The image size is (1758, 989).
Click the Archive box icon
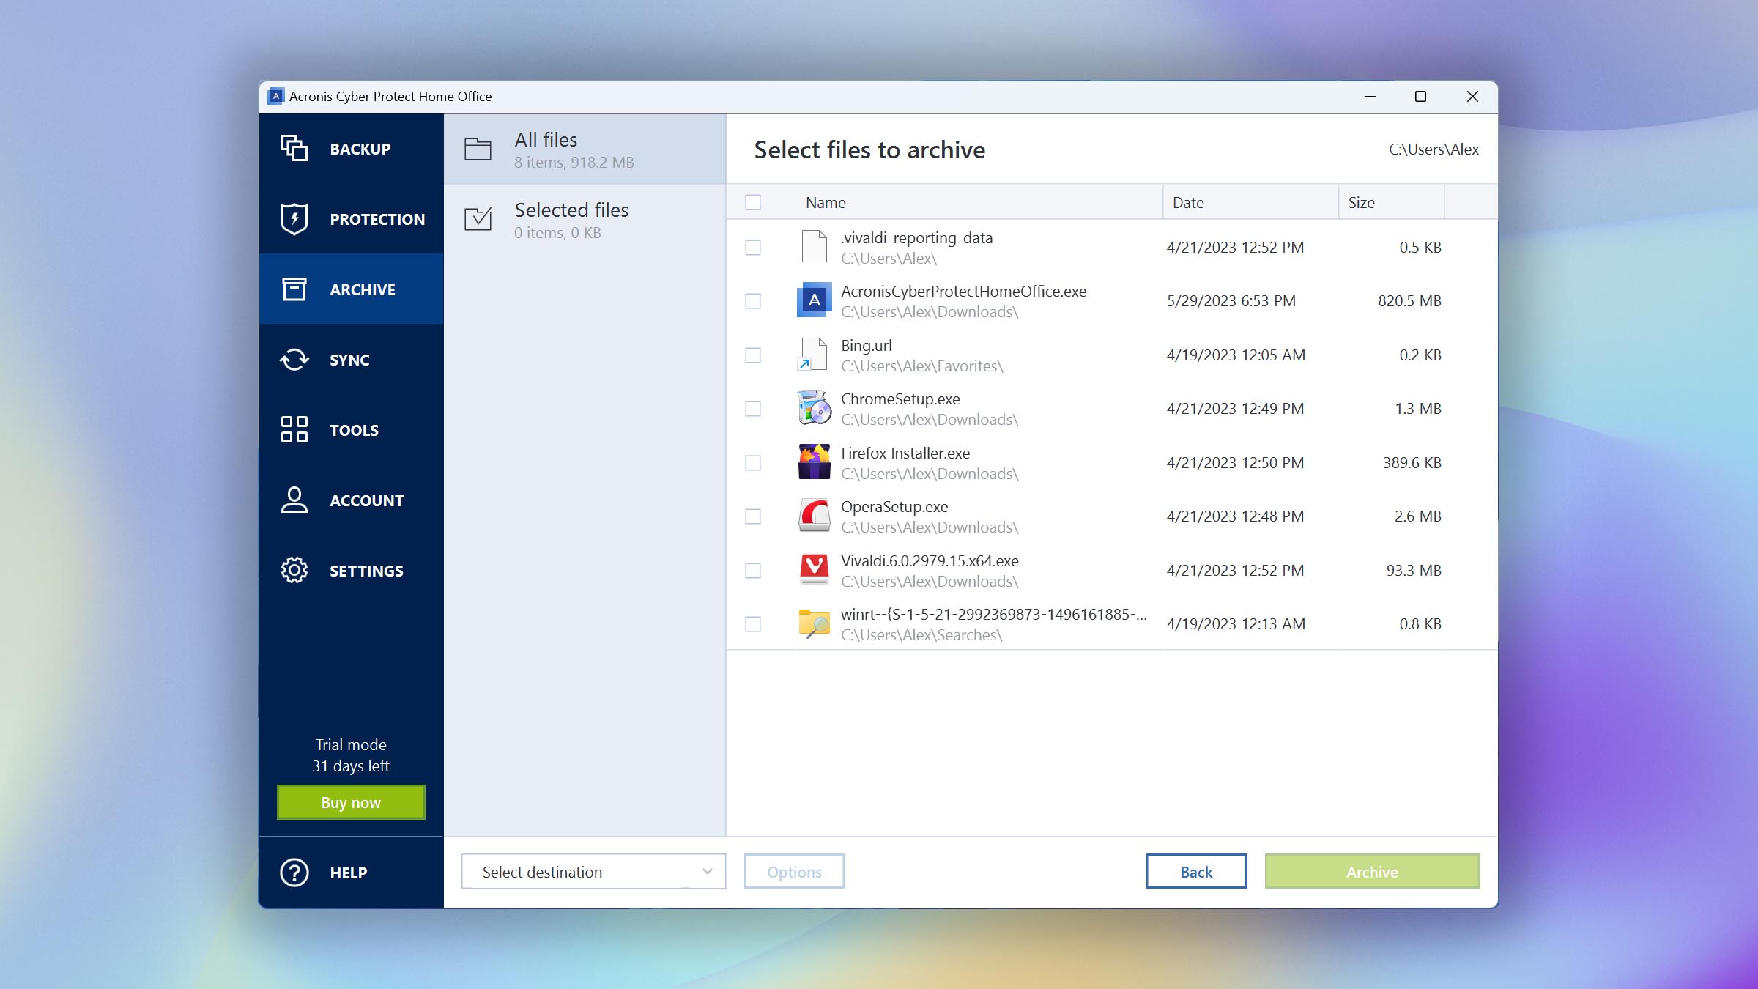(x=294, y=289)
